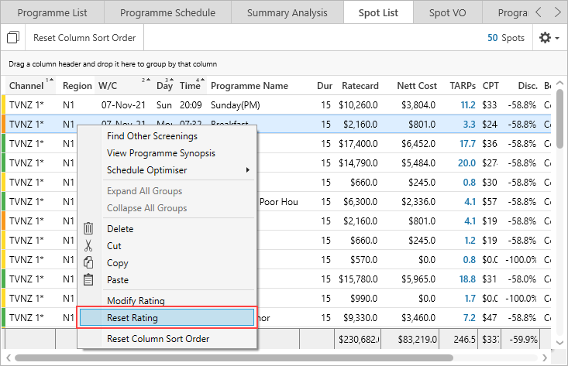
Task: Click the 17.7 TARPs value
Action: (467, 144)
